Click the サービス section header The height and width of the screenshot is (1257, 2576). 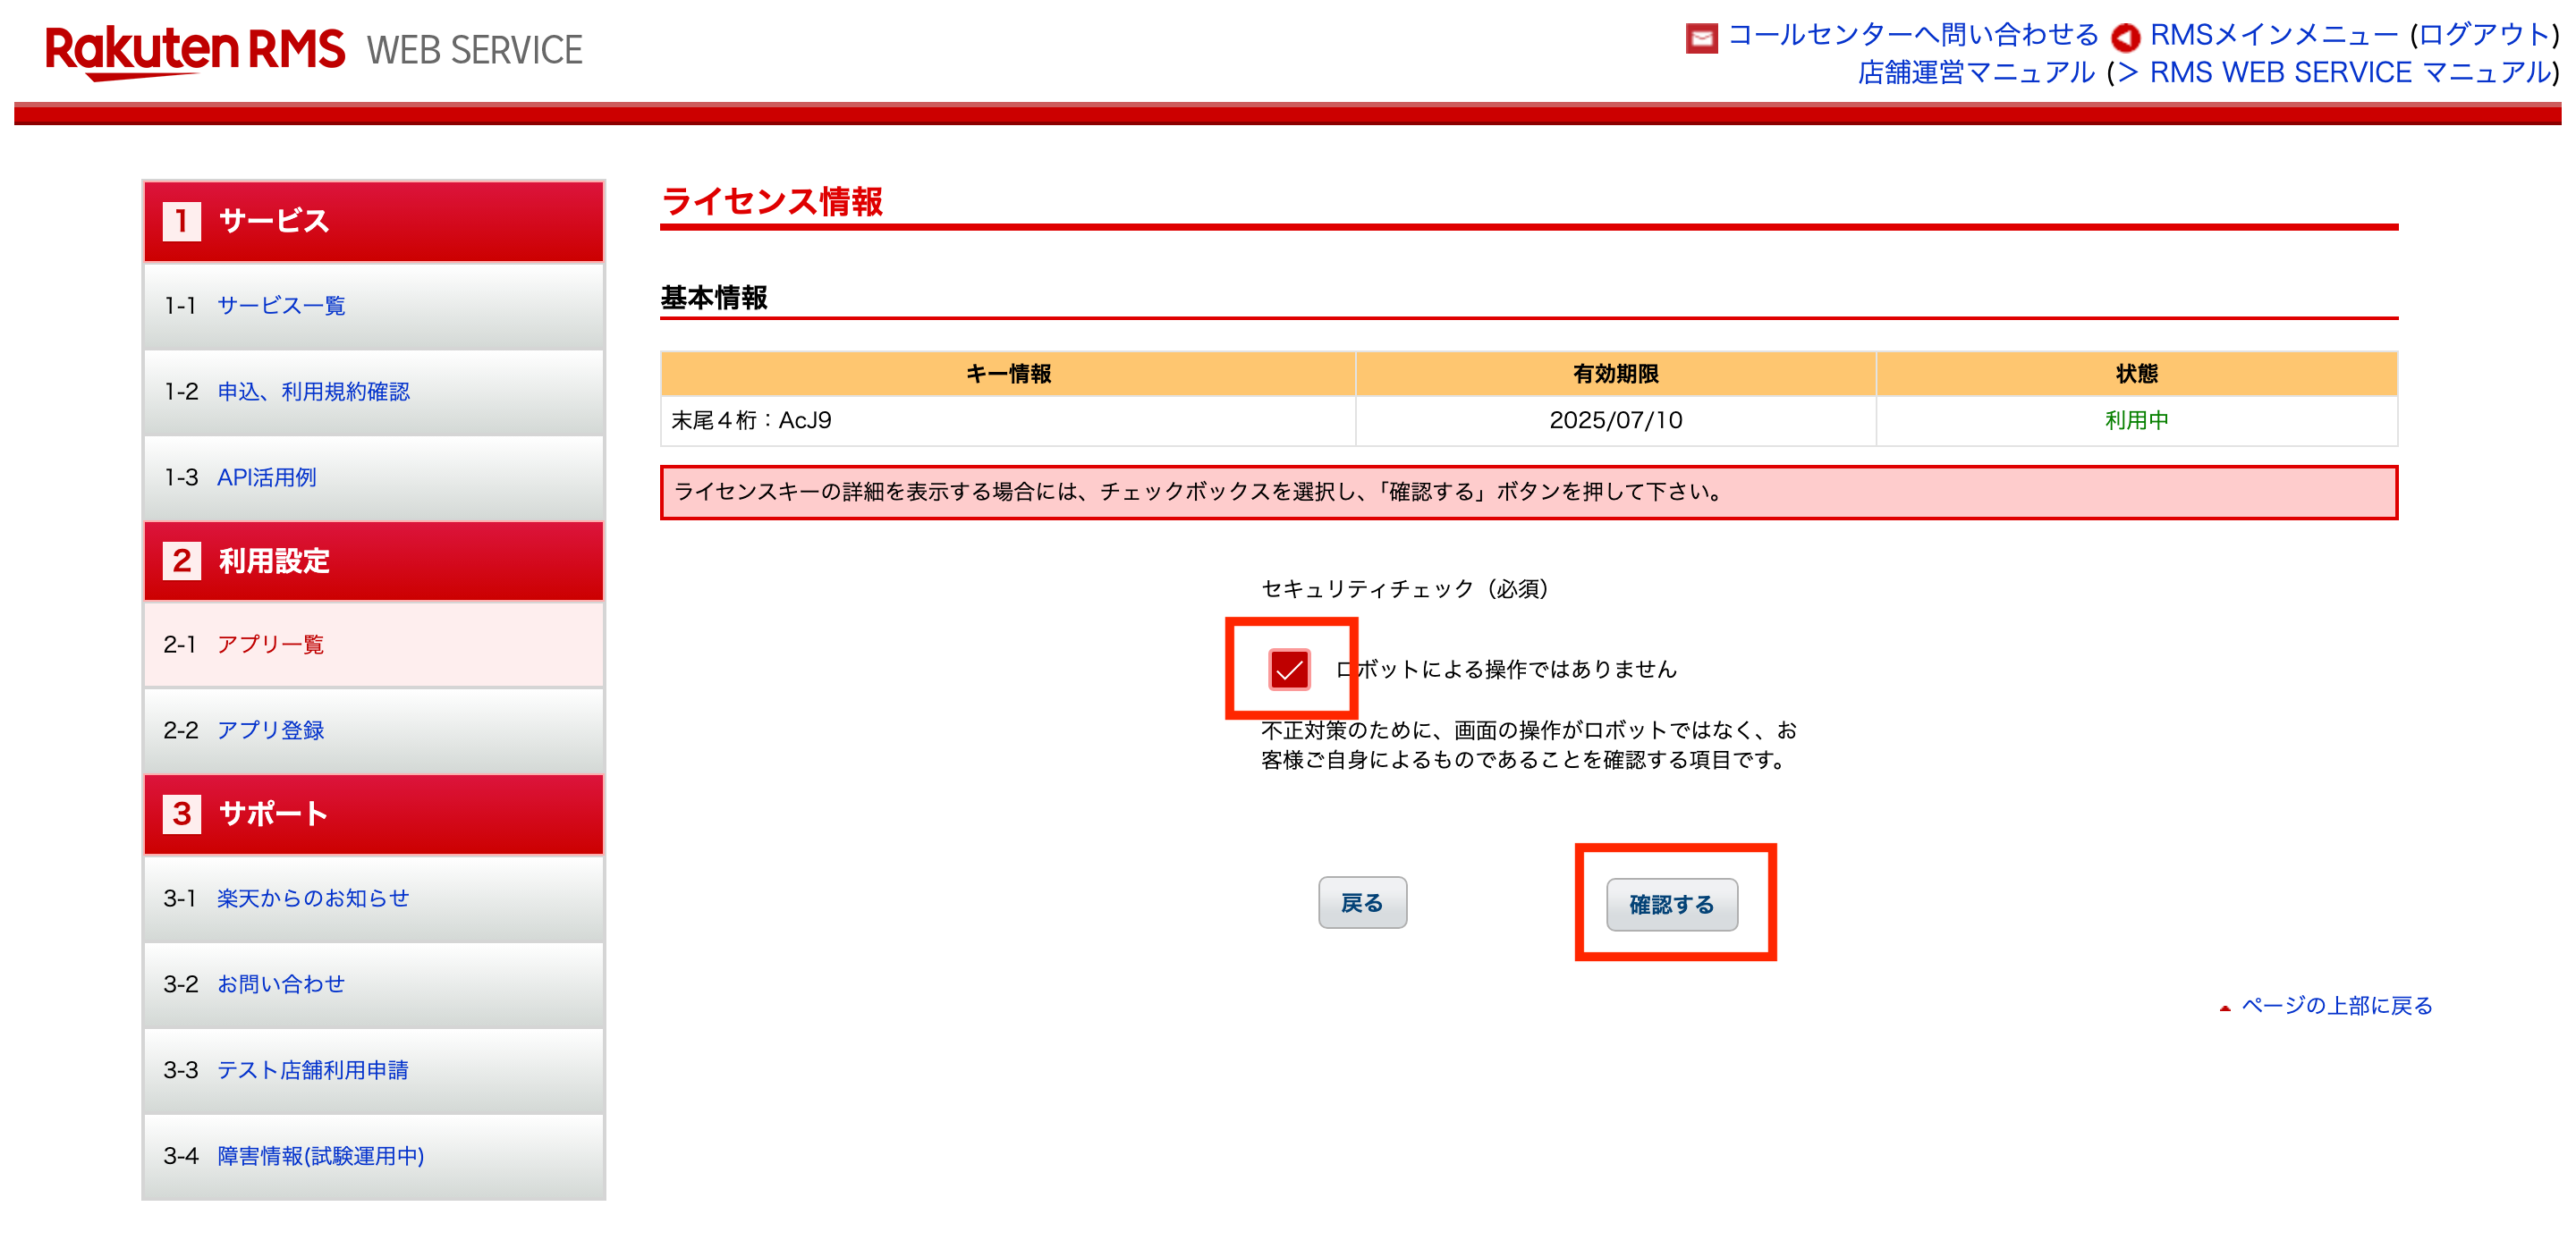pyautogui.click(x=374, y=222)
